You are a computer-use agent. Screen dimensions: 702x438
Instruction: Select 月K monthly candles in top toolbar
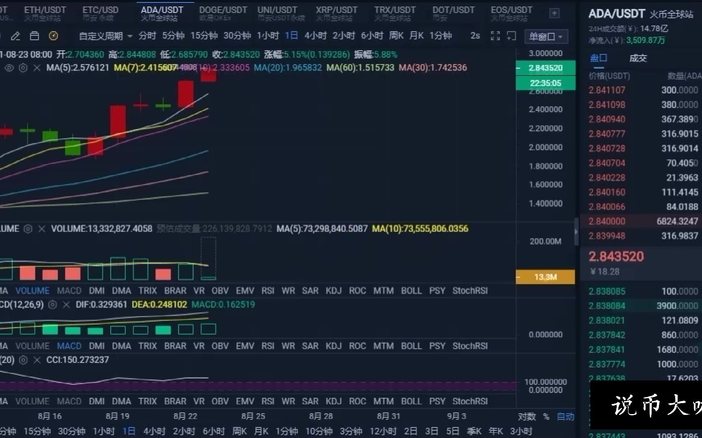pos(416,36)
